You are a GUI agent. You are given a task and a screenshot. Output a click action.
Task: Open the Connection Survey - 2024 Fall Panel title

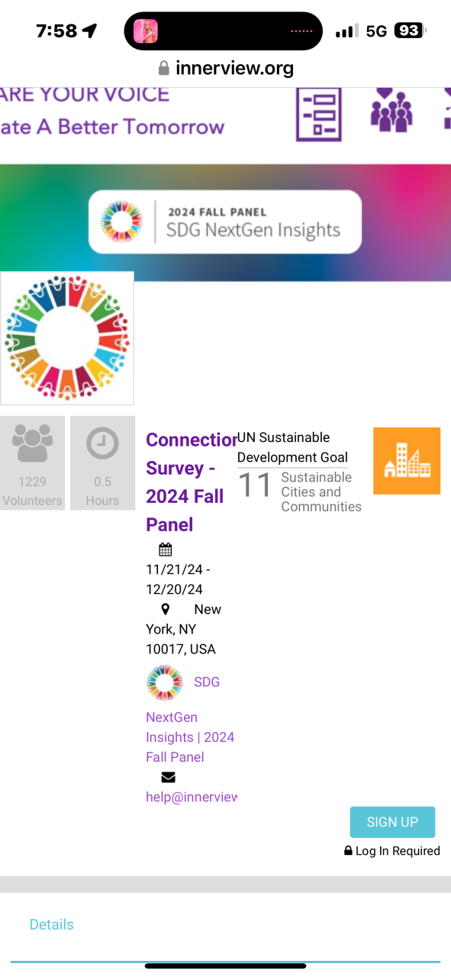click(x=191, y=482)
